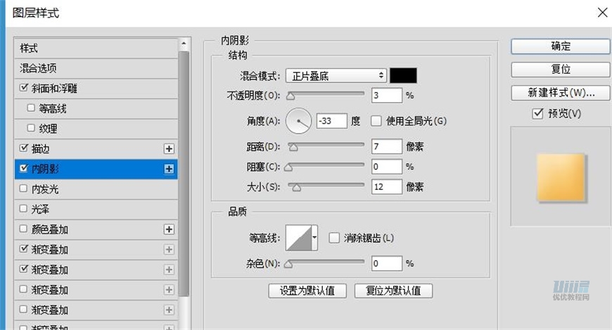
Task: Select 混合选项 in the styles list
Action: point(39,68)
